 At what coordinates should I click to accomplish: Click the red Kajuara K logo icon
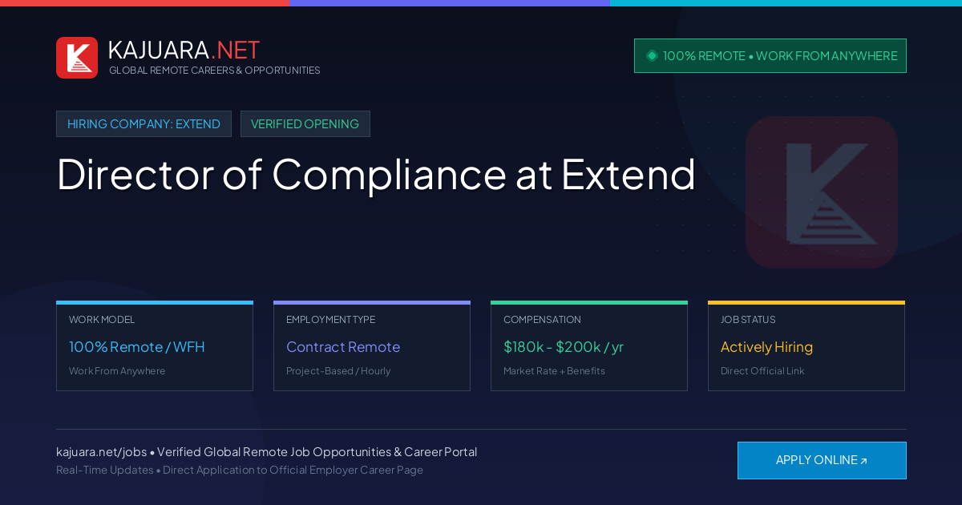(77, 58)
